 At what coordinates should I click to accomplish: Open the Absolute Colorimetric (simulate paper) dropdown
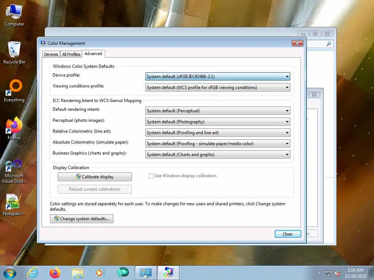pyautogui.click(x=218, y=144)
